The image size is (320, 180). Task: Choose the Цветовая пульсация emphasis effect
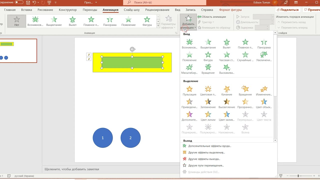click(x=208, y=91)
